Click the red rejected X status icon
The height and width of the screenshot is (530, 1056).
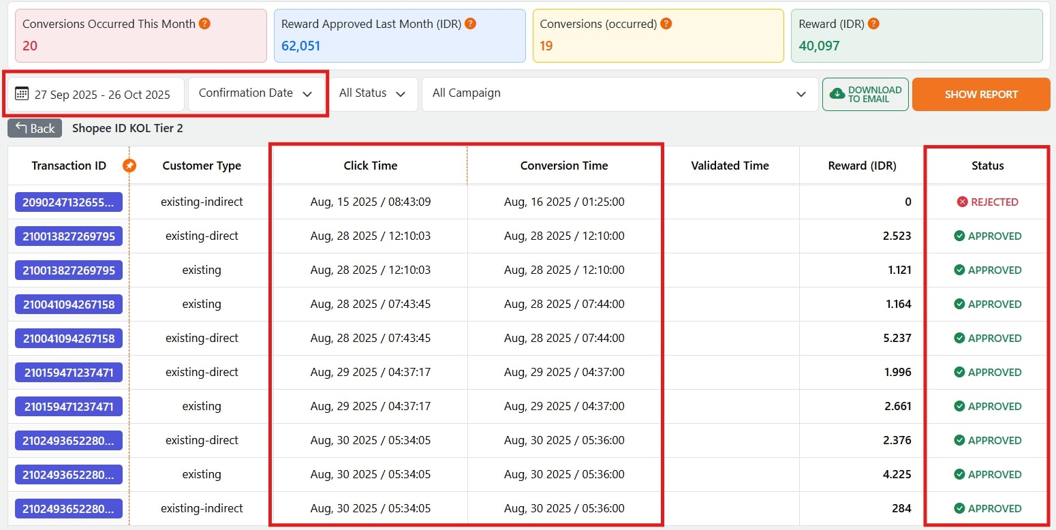[962, 202]
